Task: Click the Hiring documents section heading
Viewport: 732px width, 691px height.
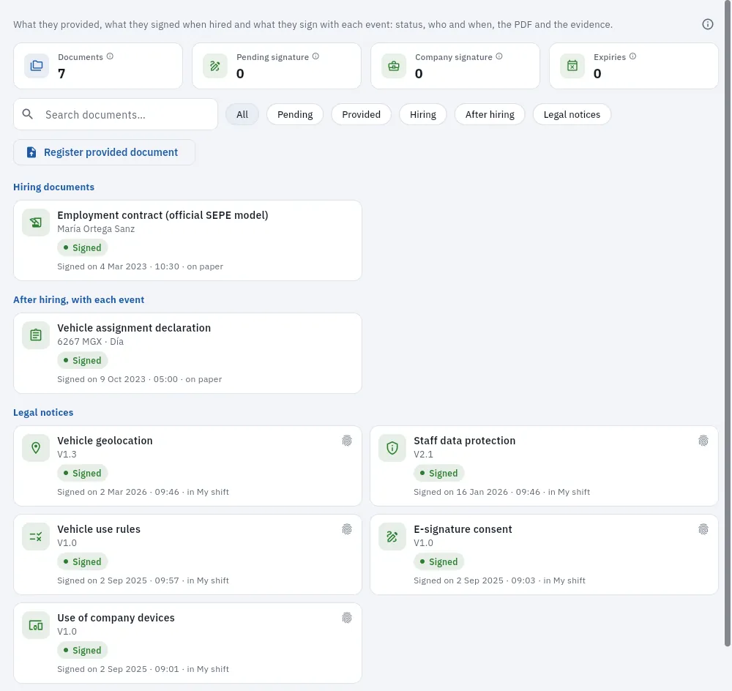Action: tap(53, 187)
